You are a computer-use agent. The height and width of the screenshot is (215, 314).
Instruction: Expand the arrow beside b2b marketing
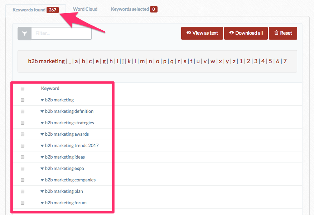[42, 100]
